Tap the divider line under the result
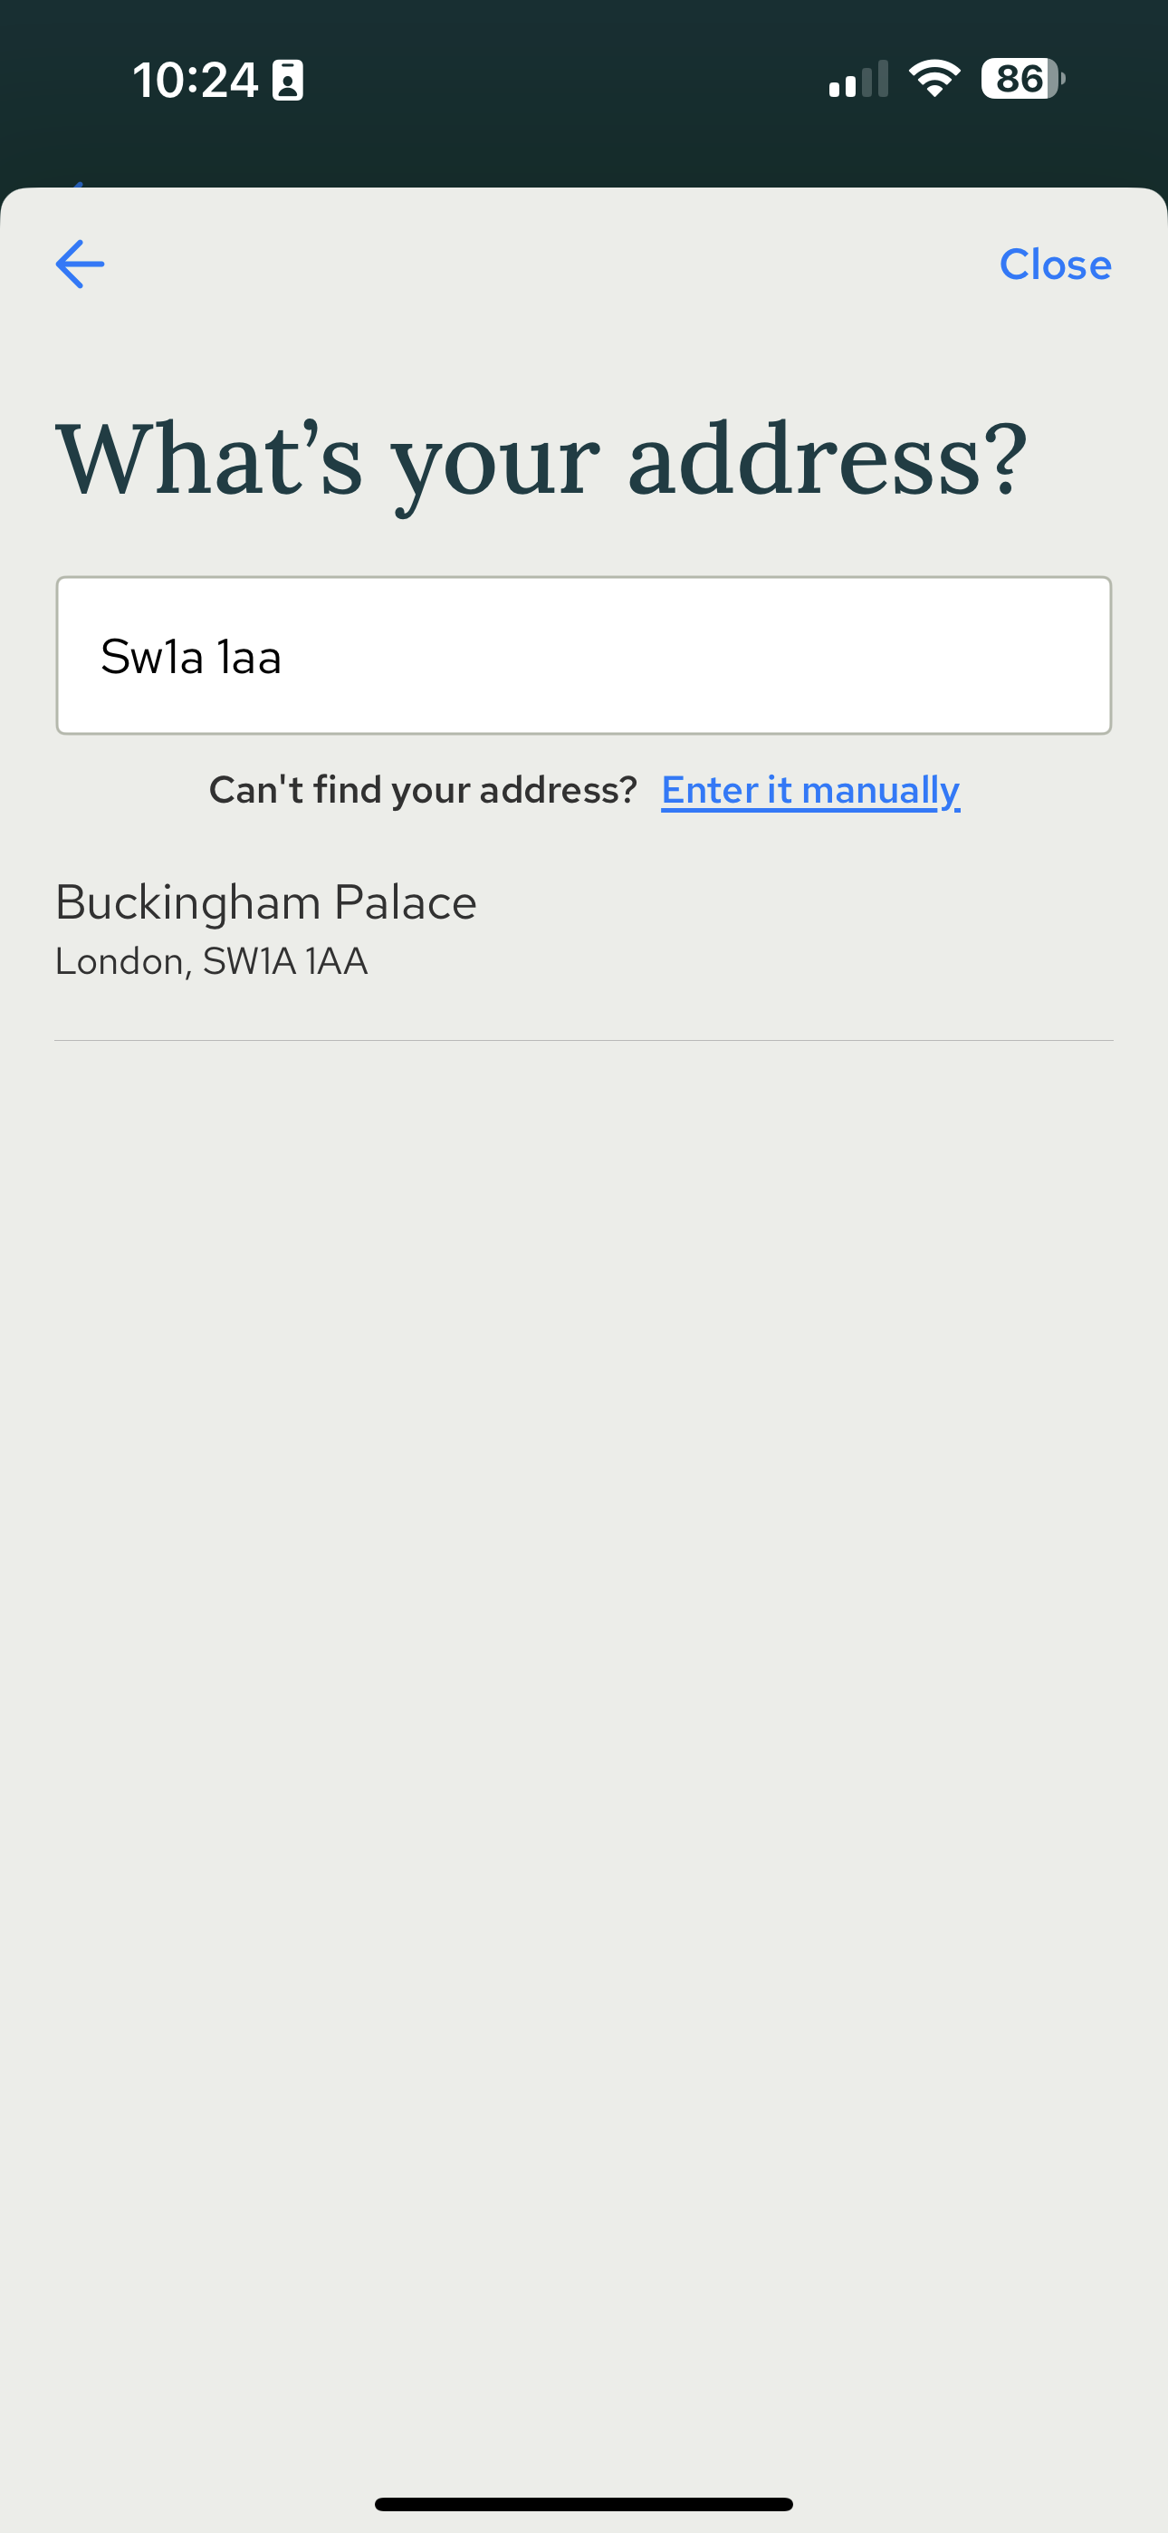Viewport: 1168px width, 2533px height. (584, 1040)
